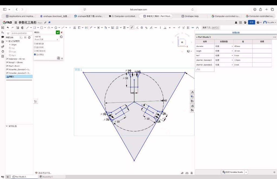Image resolution: width=277 pixels, height=179 pixels.
Task: Apply the Tangent constraint
Action: coord(151,28)
